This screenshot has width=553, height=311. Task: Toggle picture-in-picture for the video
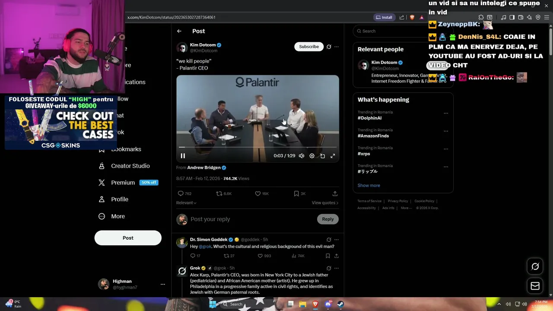322,156
